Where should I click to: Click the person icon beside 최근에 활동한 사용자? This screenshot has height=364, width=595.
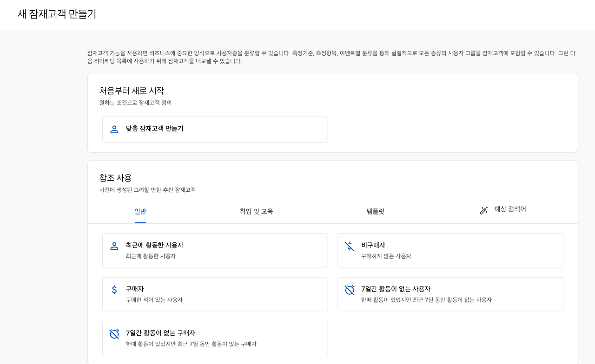coord(114,246)
